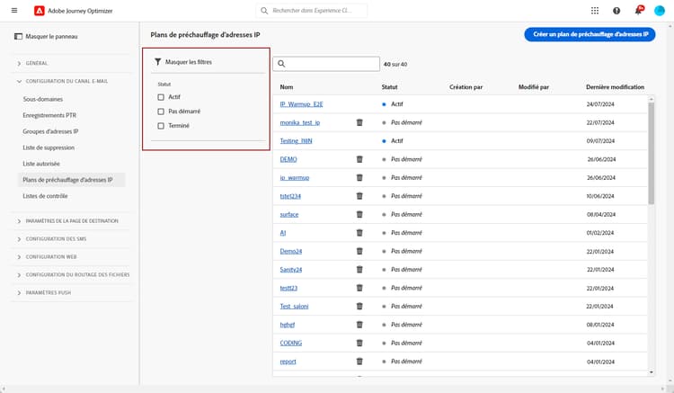This screenshot has height=393, width=674.
Task: Enable the Actif status filter
Action: [x=161, y=96]
